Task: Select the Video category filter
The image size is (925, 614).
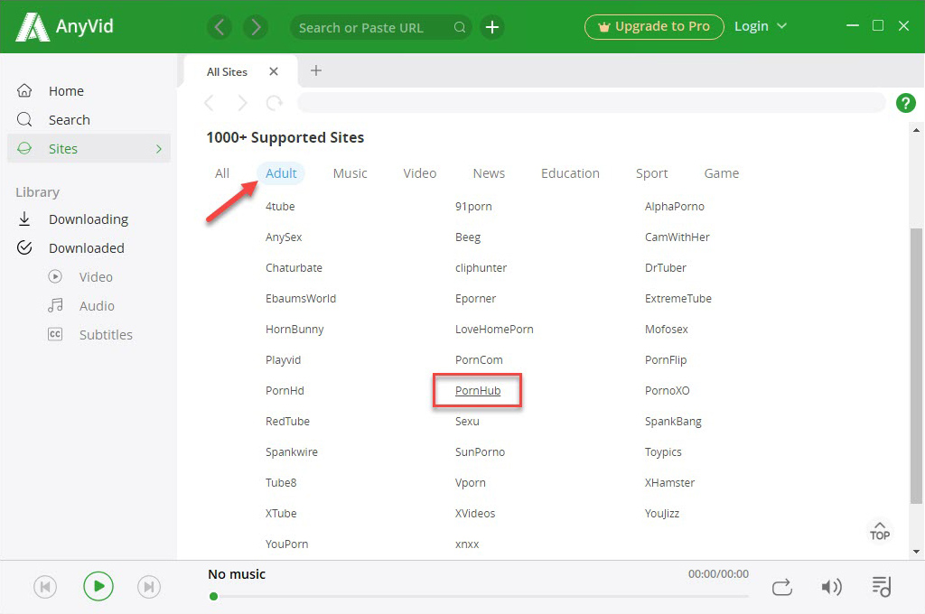Action: (x=419, y=173)
